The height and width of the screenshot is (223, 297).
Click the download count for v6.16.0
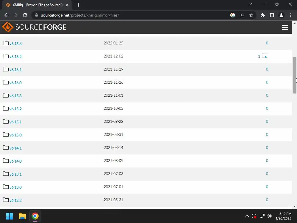[x=267, y=82]
